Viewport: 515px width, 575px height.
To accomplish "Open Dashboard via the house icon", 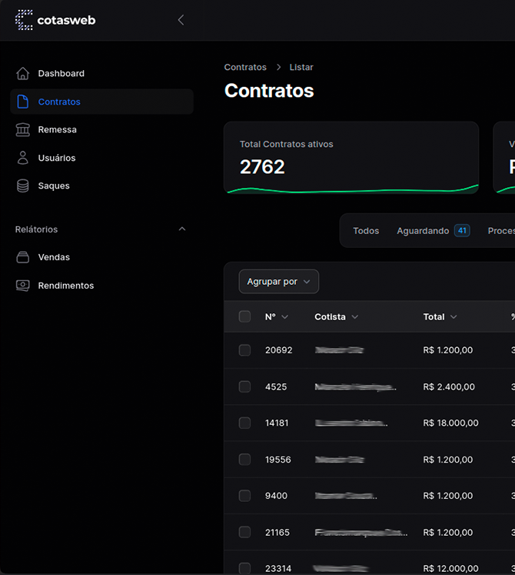I will [23, 73].
